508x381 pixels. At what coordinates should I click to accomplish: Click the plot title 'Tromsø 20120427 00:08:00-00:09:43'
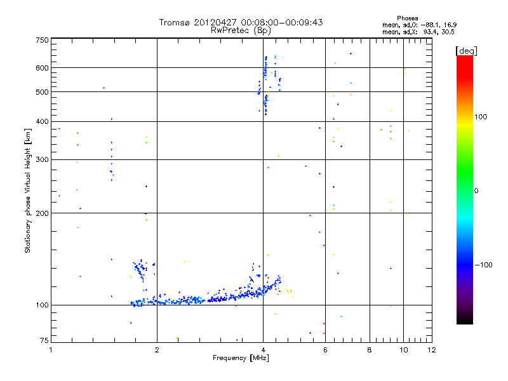click(x=241, y=22)
